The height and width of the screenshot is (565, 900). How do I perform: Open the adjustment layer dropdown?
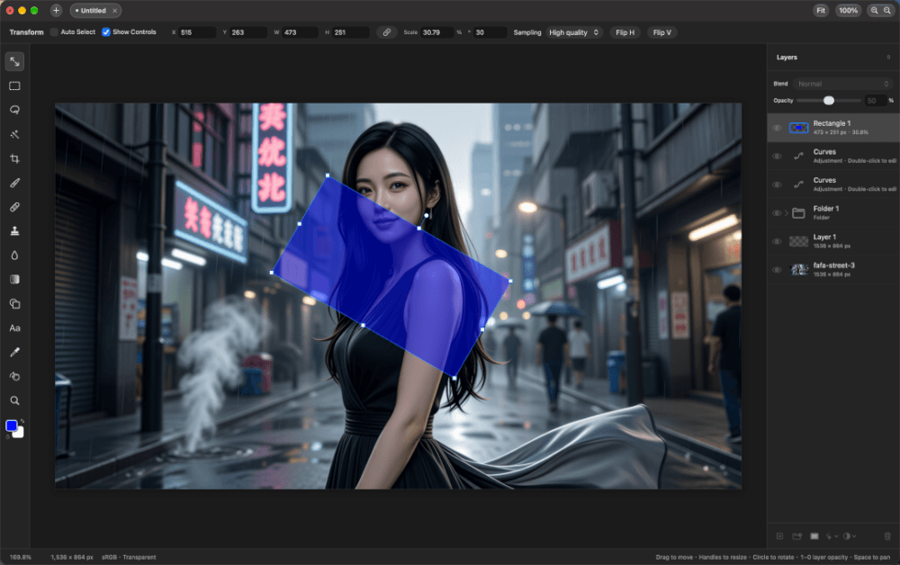(850, 536)
